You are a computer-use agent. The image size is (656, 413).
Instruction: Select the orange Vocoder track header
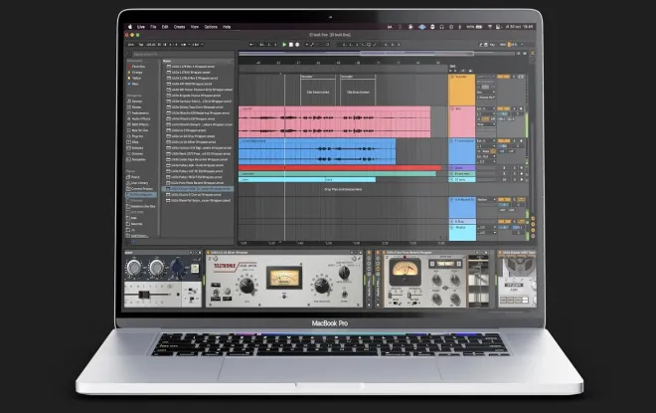[463, 90]
